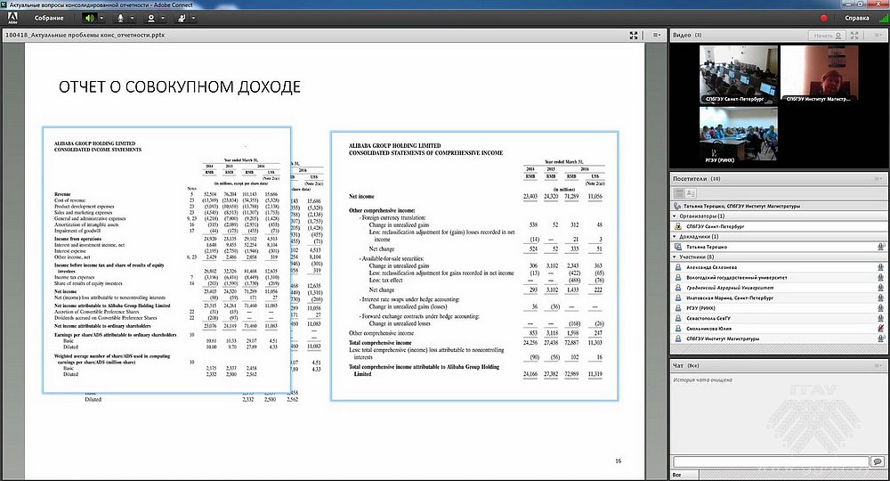Toggle full screen for the share pod
This screenshot has width=890, height=481.
pyautogui.click(x=634, y=36)
